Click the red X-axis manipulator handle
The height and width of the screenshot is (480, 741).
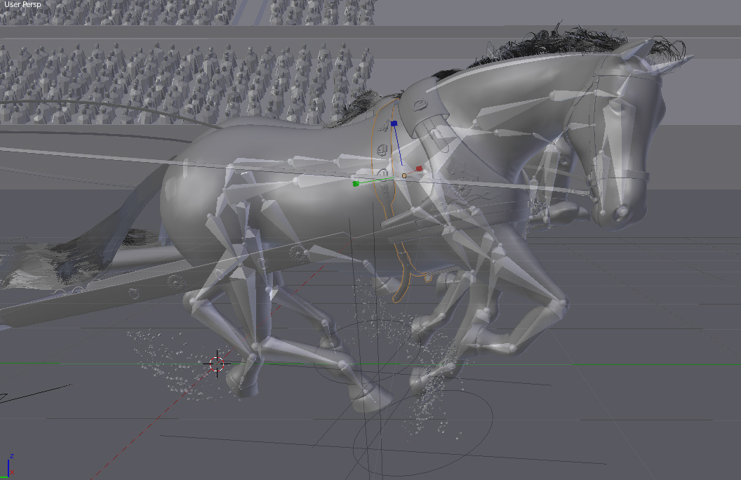coord(419,168)
